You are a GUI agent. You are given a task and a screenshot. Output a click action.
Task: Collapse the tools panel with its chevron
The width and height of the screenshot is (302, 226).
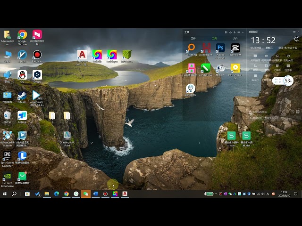click(x=243, y=32)
